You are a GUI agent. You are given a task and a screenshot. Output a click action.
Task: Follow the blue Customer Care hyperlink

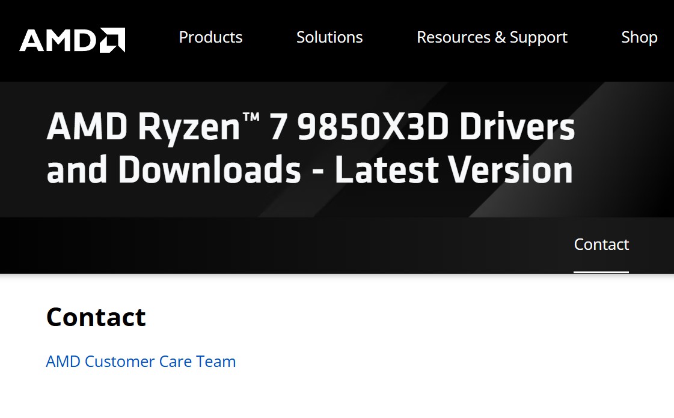click(x=141, y=361)
